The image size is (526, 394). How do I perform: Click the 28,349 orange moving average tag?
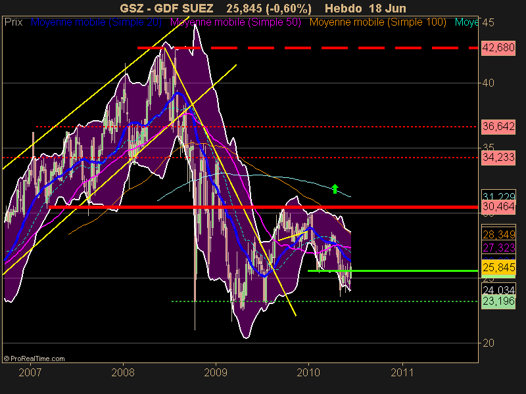pyautogui.click(x=498, y=234)
